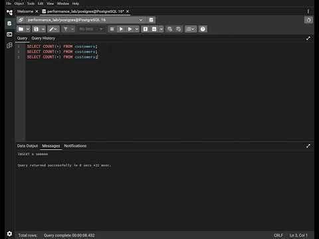This screenshot has height=239, width=319.
Task: Open the Help menu
Action: (x=76, y=3)
